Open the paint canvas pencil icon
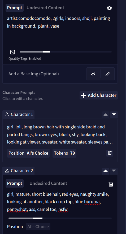126x234 pixels. [x=108, y=74]
